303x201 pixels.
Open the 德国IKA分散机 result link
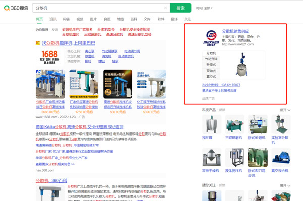click(79, 127)
